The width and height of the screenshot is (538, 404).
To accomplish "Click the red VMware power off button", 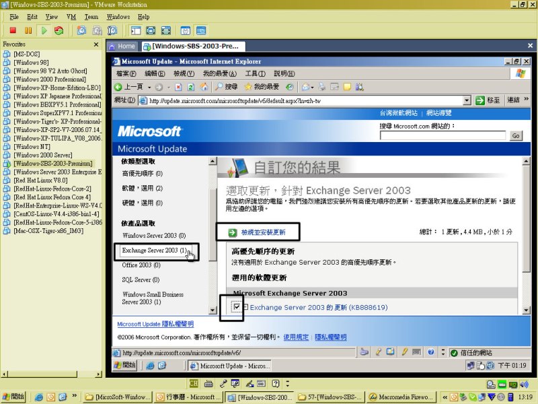I will [x=13, y=30].
